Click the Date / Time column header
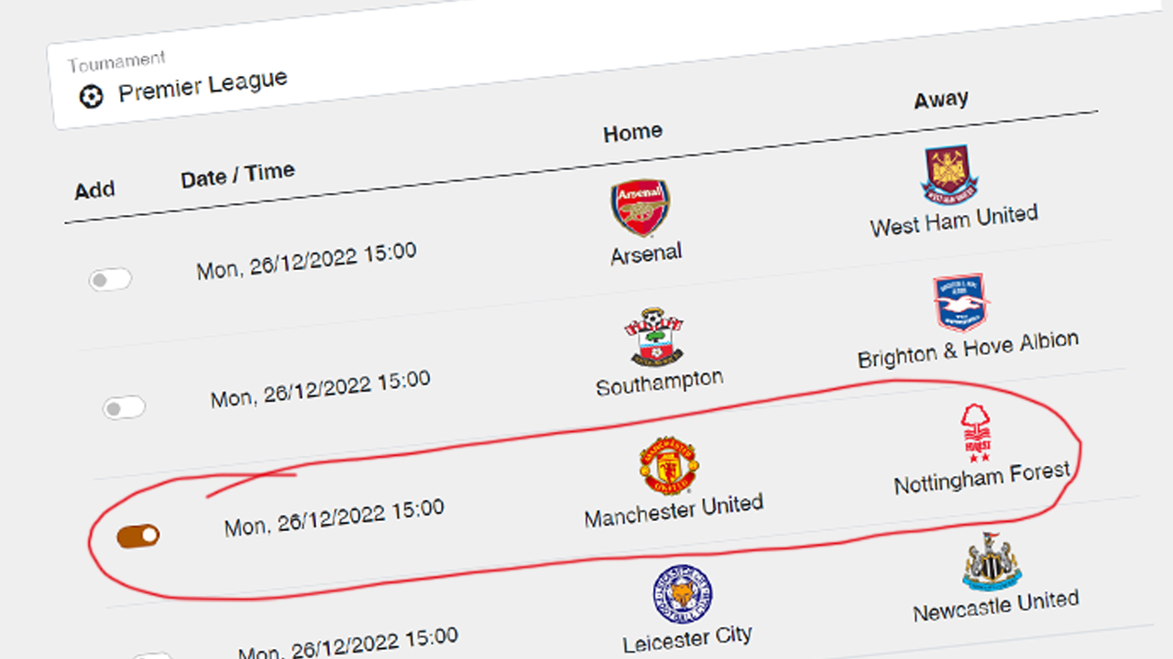 237,175
